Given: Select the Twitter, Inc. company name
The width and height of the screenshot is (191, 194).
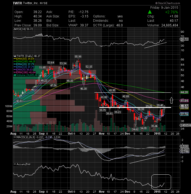Looking at the screenshot, I should click(x=31, y=3).
